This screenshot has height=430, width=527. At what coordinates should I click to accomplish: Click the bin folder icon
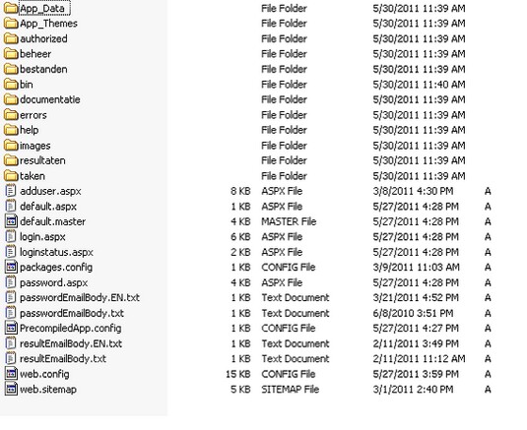11,85
